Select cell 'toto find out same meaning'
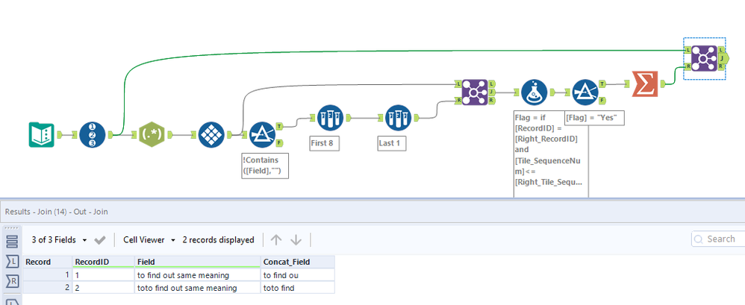745x305 pixels. [x=197, y=287]
